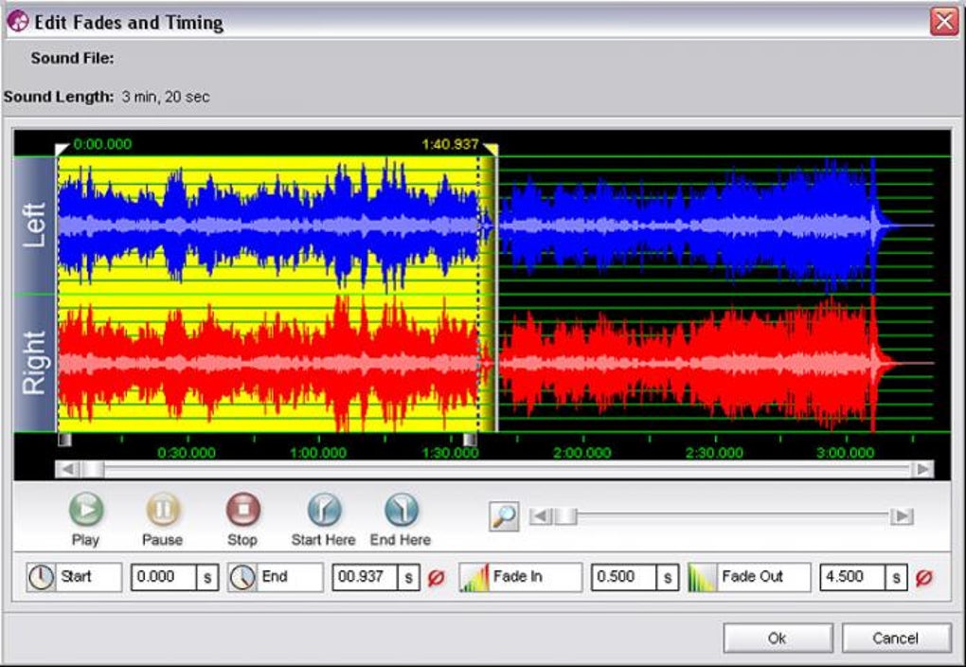This screenshot has width=966, height=667.
Task: Click the '3 min, 20 sec' sound length text
Action: (x=166, y=97)
